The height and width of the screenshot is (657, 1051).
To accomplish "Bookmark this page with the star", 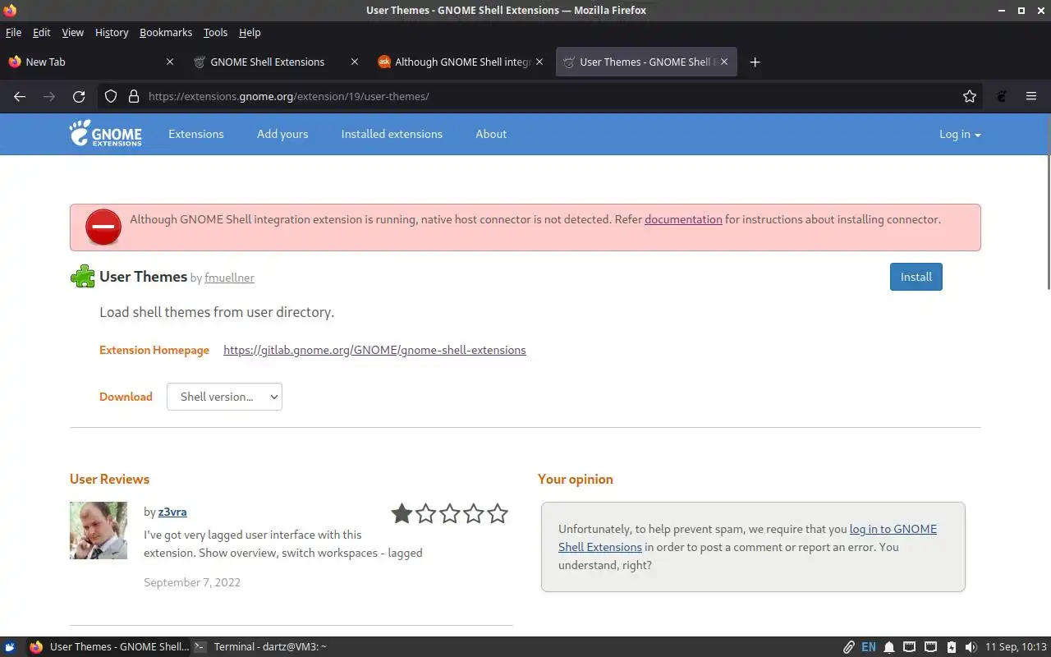I will [x=970, y=96].
